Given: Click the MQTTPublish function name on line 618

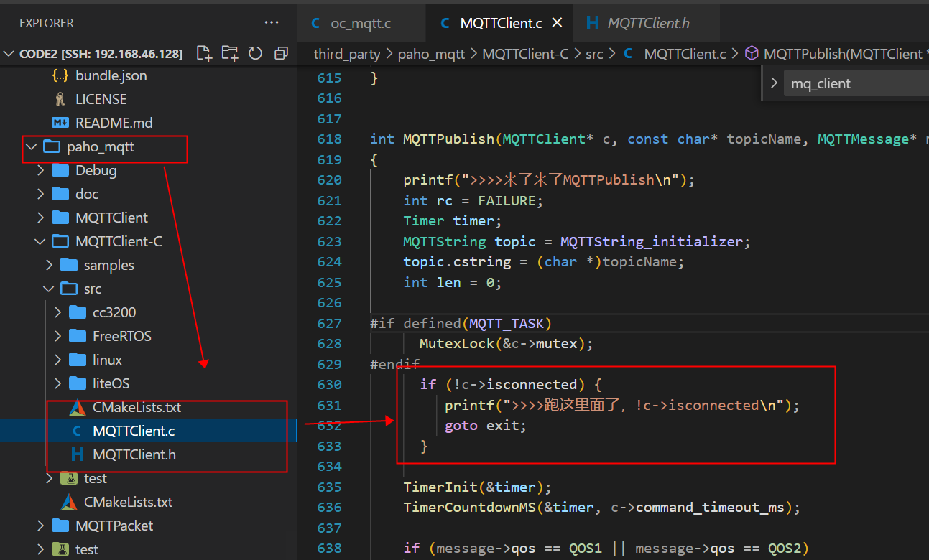Looking at the screenshot, I should pos(449,139).
